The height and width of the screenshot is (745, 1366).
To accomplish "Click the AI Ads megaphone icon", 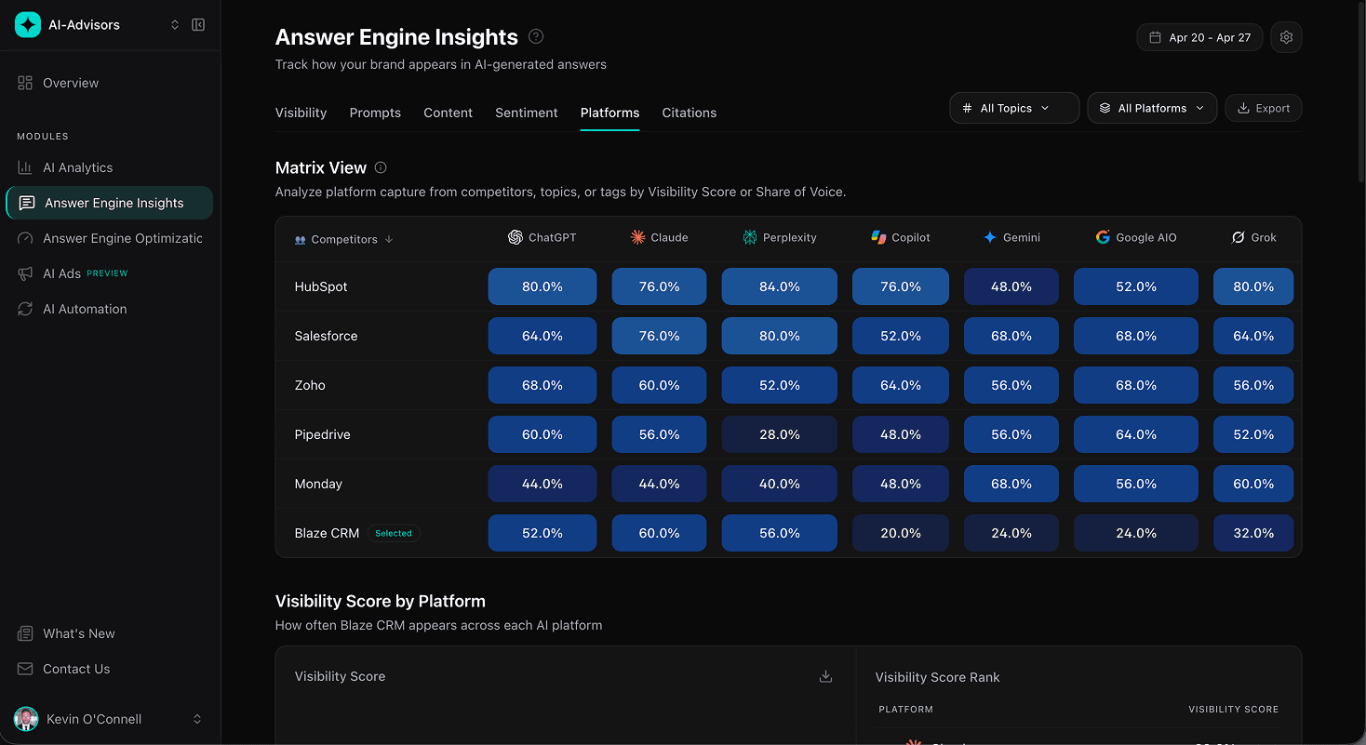I will tap(25, 273).
